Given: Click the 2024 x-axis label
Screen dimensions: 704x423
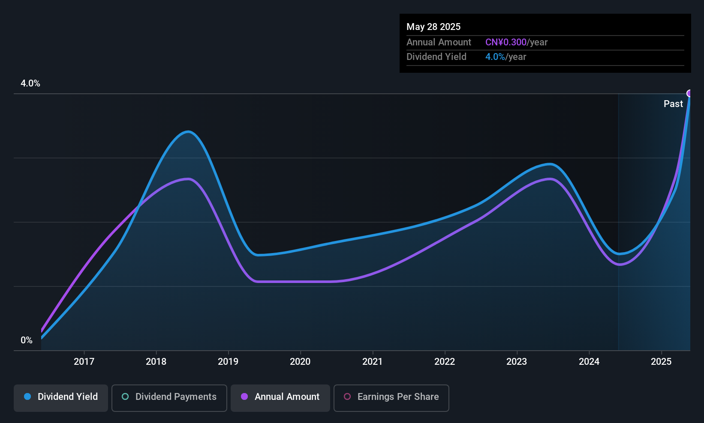Looking at the screenshot, I should pyautogui.click(x=589, y=362).
